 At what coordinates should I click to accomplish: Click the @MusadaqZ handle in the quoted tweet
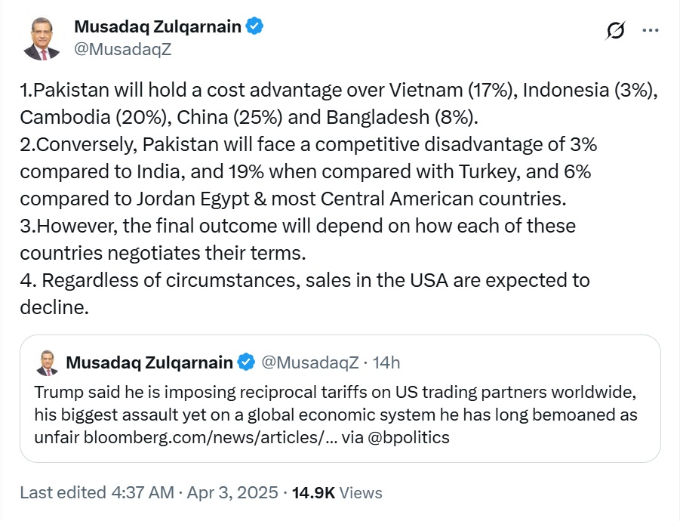coord(310,362)
